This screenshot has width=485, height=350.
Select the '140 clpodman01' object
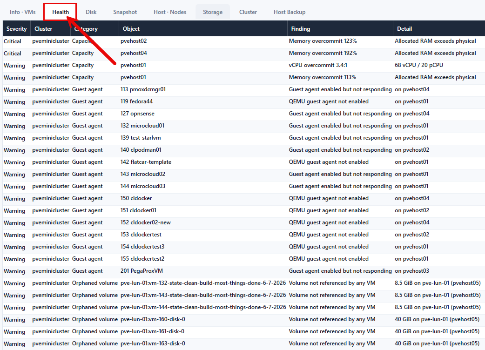141,150
